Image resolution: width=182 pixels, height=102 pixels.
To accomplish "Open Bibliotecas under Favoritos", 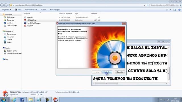I will [x=11, y=17].
